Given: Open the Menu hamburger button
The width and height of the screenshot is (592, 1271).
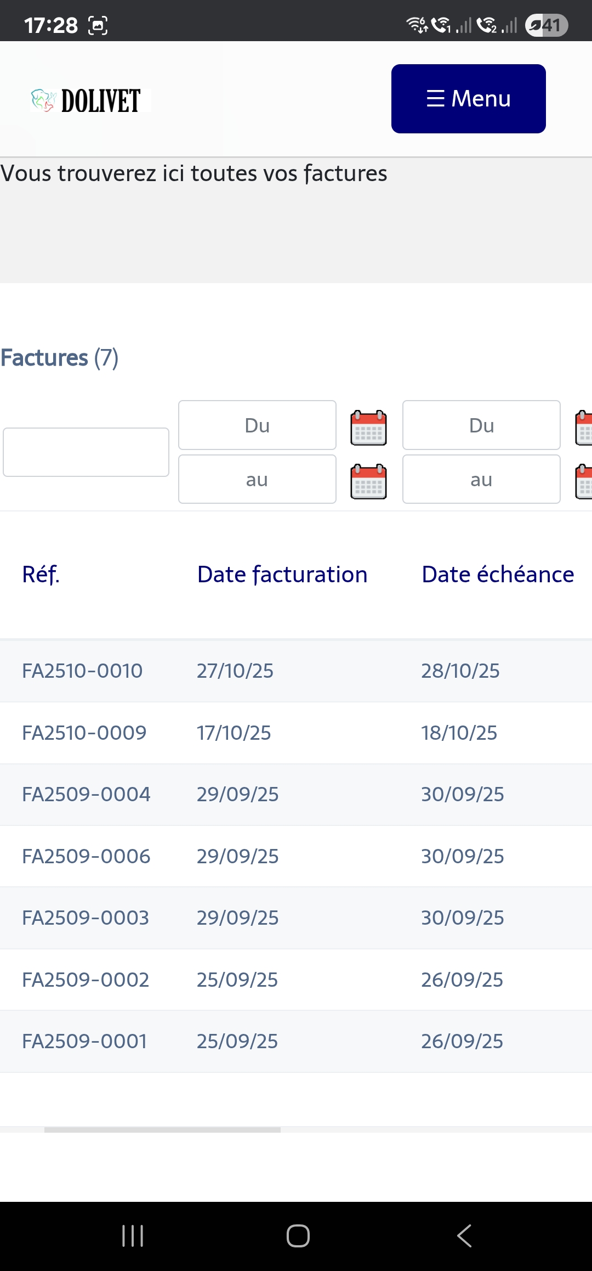Looking at the screenshot, I should [x=468, y=99].
